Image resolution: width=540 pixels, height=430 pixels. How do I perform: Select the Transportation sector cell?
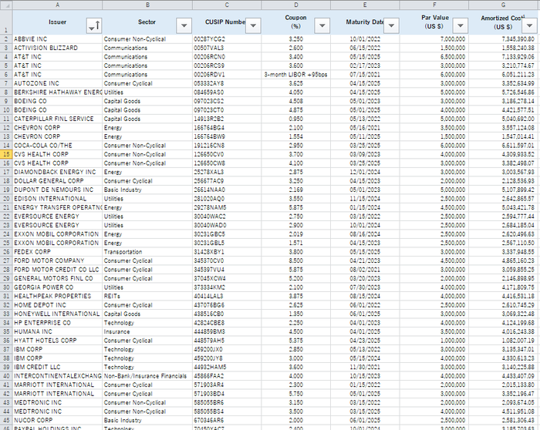point(147,252)
